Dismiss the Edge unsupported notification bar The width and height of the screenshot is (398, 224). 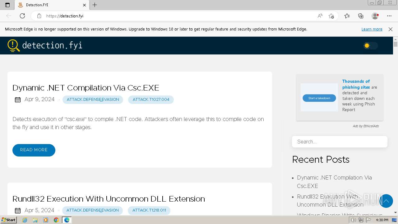point(391,29)
